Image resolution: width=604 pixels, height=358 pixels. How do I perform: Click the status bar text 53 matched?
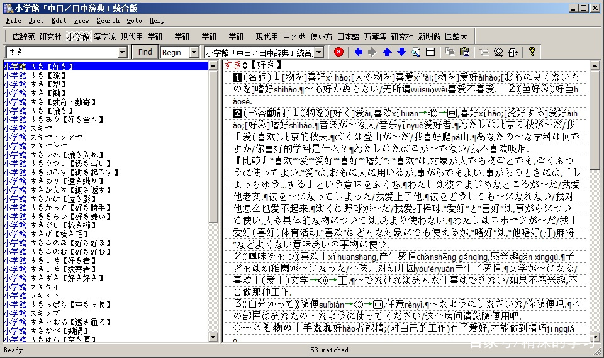[329, 350]
